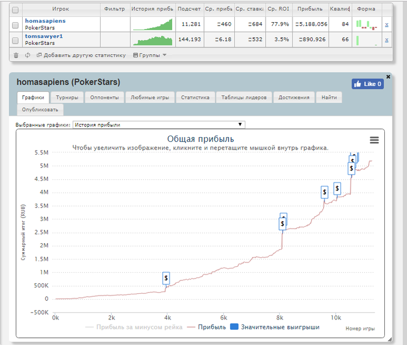
Task: Remove the tomsawyer1 row using its x link
Action: pyautogui.click(x=387, y=40)
